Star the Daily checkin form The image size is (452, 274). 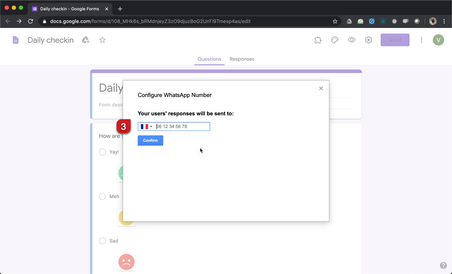(x=102, y=40)
